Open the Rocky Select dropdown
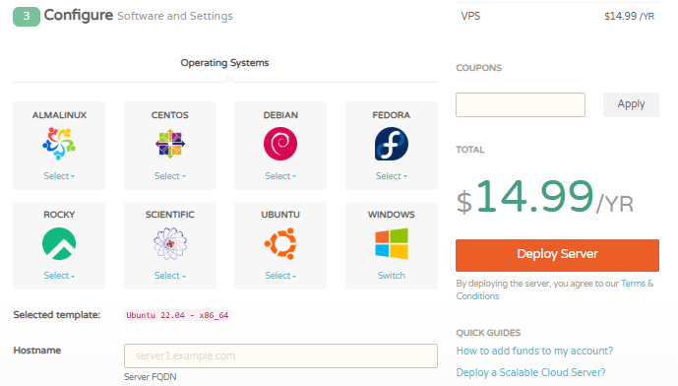The width and height of the screenshot is (678, 386). [59, 276]
